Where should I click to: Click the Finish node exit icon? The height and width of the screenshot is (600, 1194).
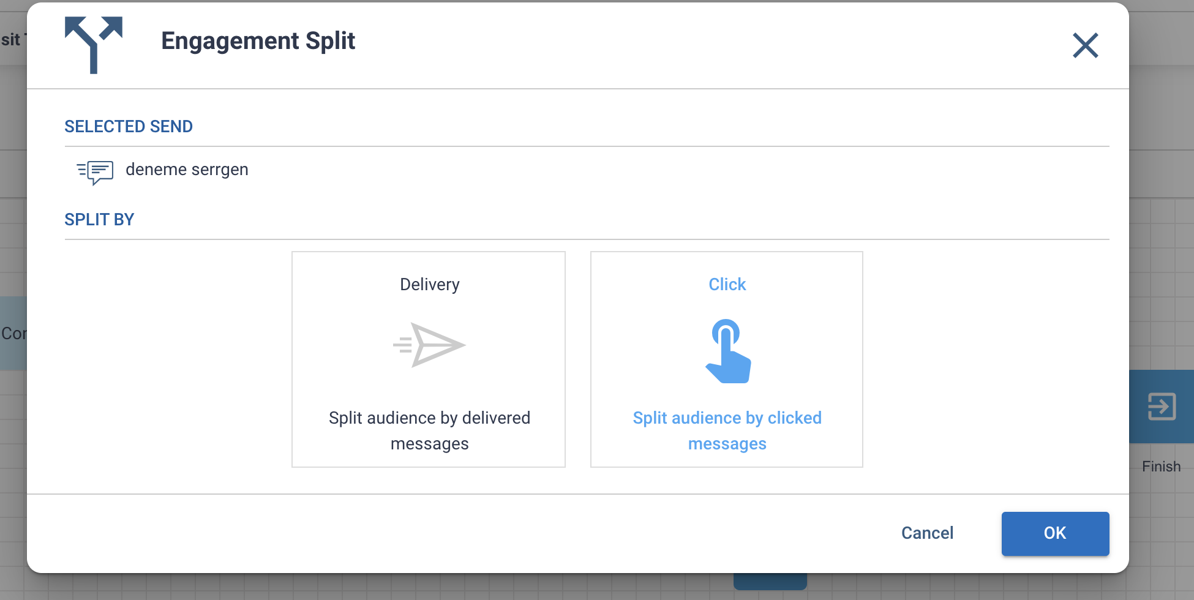[1161, 407]
